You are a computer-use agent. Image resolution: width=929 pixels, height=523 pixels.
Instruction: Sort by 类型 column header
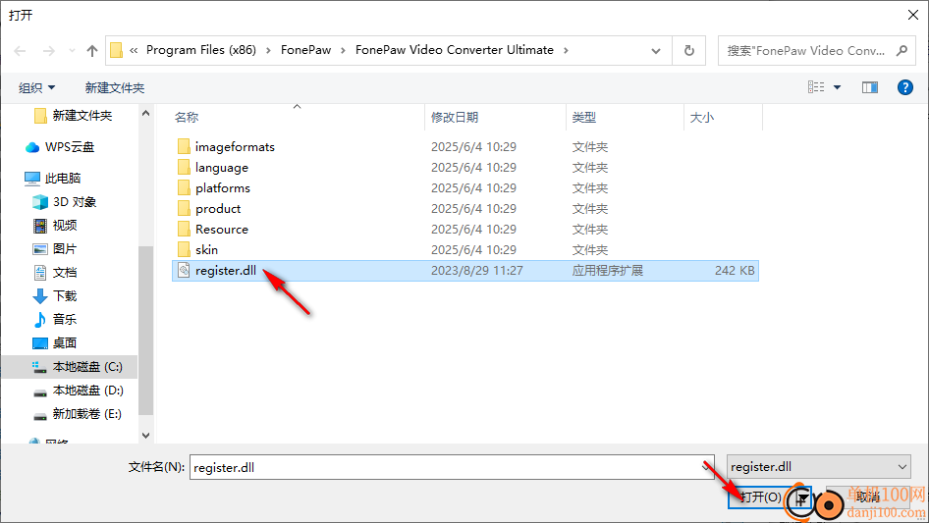[x=625, y=118]
